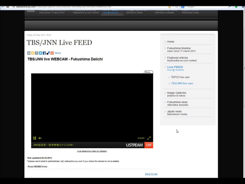
Task: Click the link updated 04.10.2013 note
Action: [x=39, y=158]
